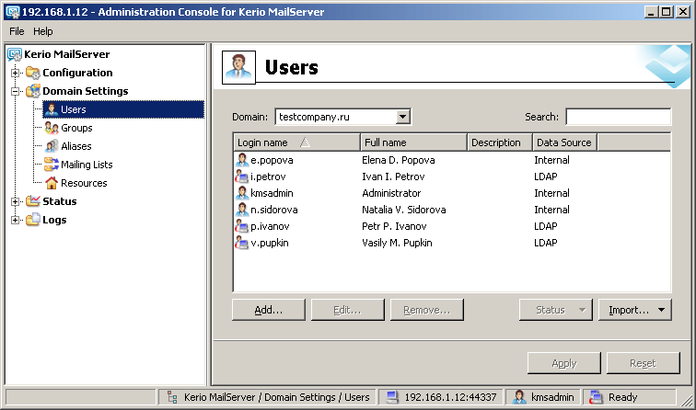
Task: Click the e.popova user icon
Action: [242, 160]
